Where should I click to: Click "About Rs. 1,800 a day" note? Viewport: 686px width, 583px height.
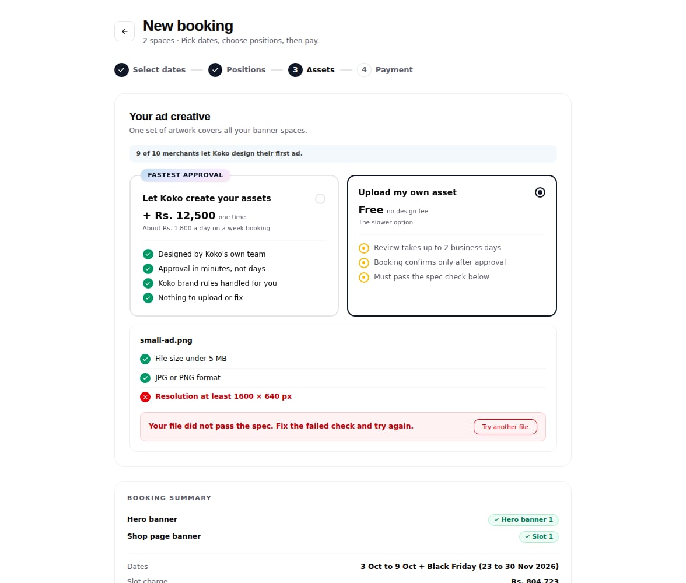coord(206,229)
